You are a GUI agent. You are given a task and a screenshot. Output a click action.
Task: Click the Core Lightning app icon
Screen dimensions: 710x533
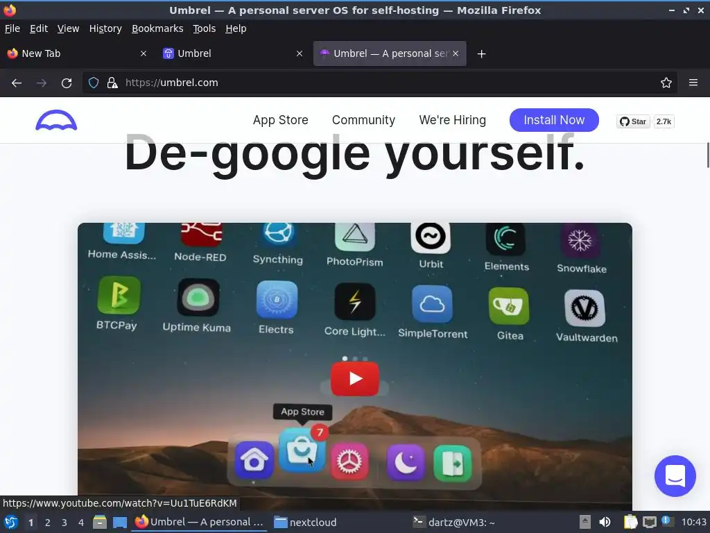tap(354, 301)
